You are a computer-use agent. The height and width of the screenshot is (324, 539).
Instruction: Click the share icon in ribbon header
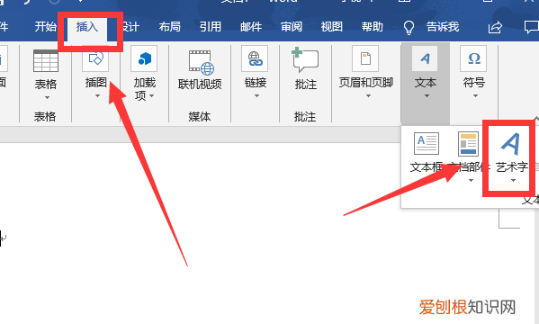(495, 27)
